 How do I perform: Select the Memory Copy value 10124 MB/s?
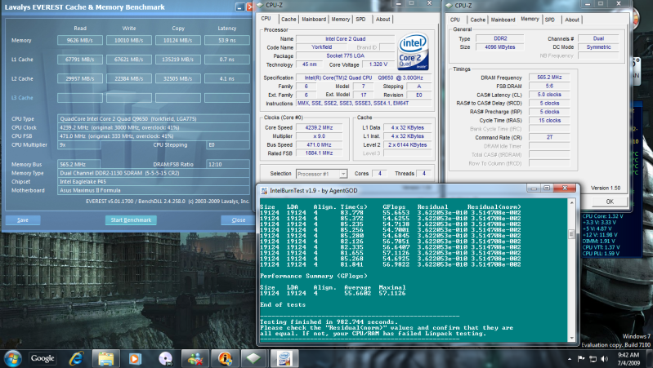(x=178, y=40)
